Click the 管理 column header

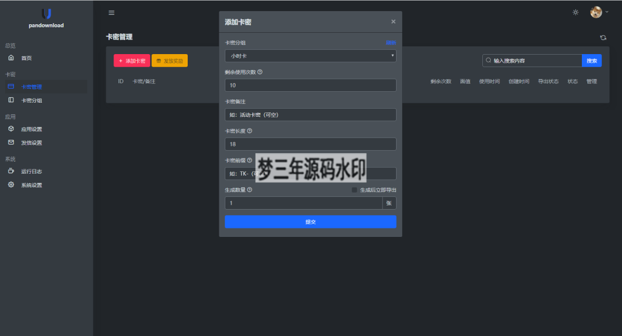(592, 81)
